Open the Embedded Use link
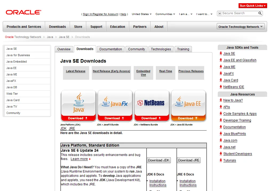The height and width of the screenshot is (191, 269). pos(143,73)
